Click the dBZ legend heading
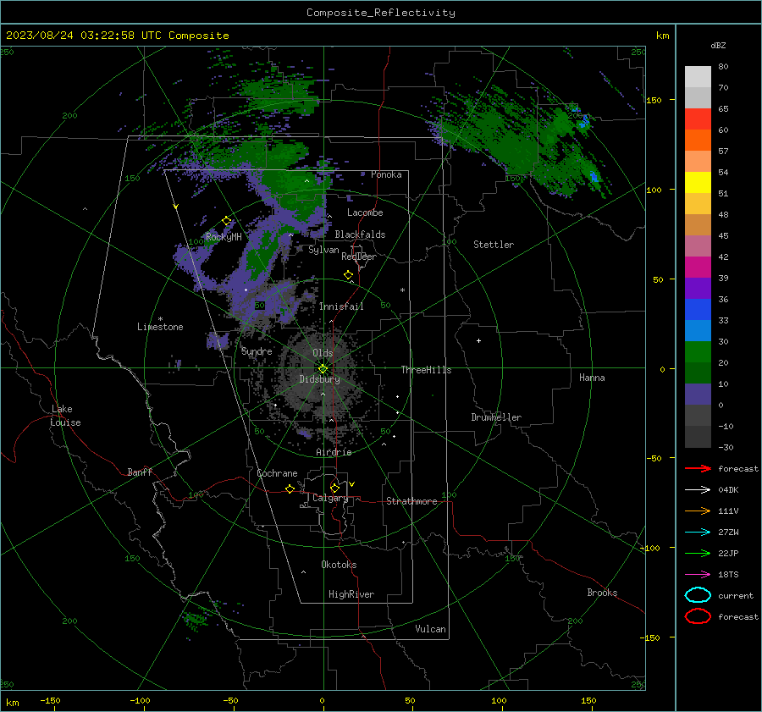Screen dimensions: 762x712 click(x=718, y=46)
